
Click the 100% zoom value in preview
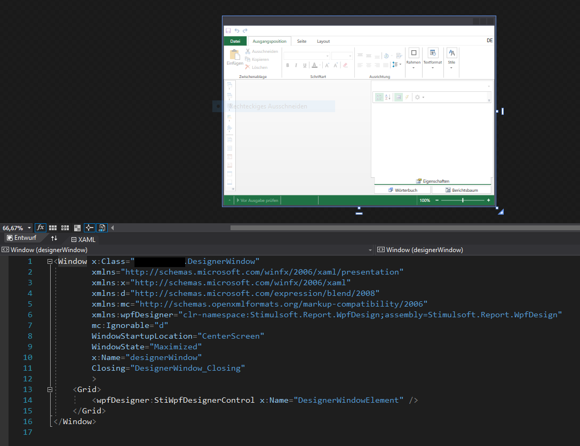pyautogui.click(x=425, y=200)
